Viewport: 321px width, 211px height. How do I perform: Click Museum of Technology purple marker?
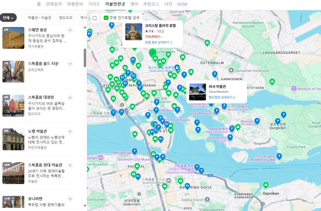coord(294,89)
